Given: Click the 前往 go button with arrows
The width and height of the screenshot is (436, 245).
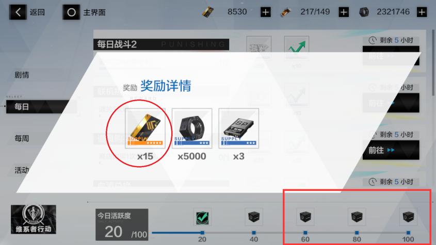Looking at the screenshot, I should pos(391,150).
